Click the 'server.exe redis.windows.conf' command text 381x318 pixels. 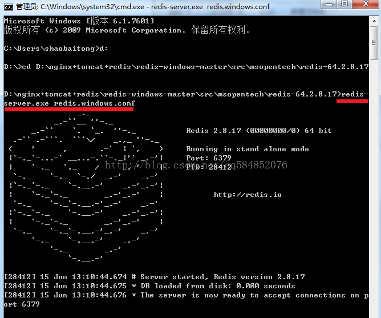point(69,103)
